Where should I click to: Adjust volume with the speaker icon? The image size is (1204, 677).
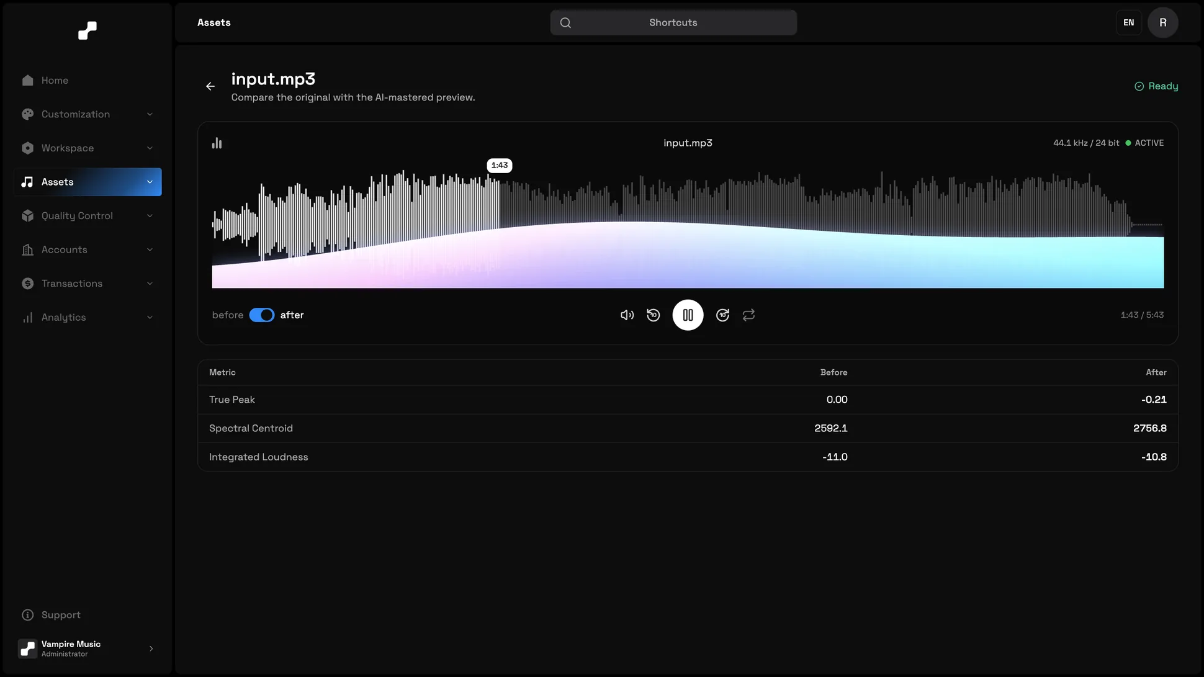(627, 315)
